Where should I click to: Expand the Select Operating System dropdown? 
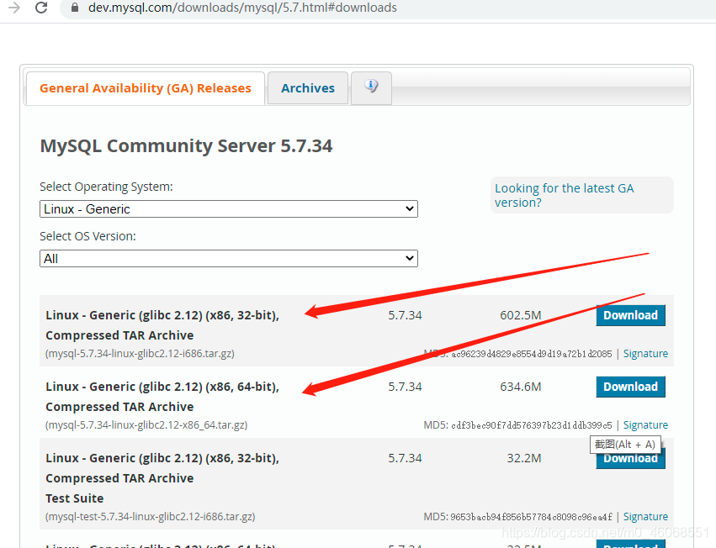click(228, 209)
